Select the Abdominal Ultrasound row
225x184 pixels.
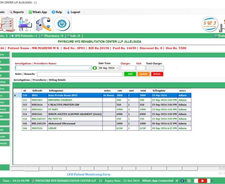pos(107,123)
